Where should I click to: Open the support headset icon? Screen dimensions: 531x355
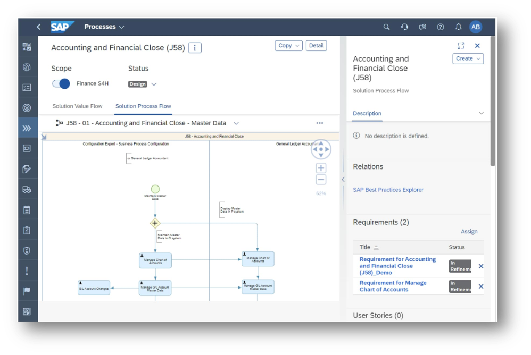404,27
